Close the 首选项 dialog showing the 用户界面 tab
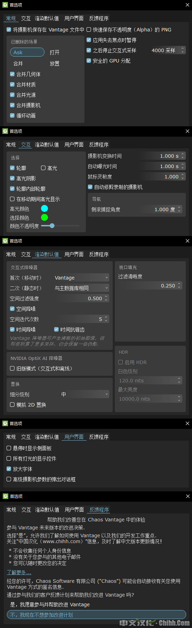Screen dimensions: 192x628 [187, 423]
